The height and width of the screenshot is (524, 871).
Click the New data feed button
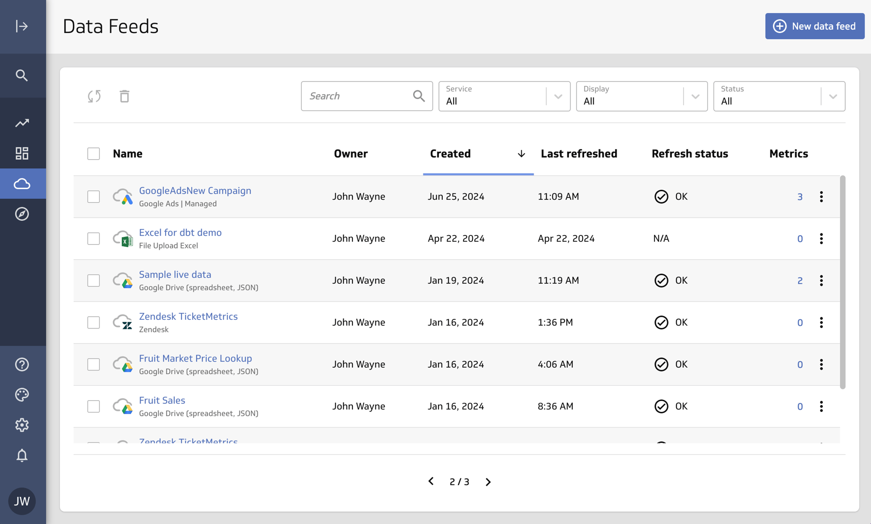815,26
